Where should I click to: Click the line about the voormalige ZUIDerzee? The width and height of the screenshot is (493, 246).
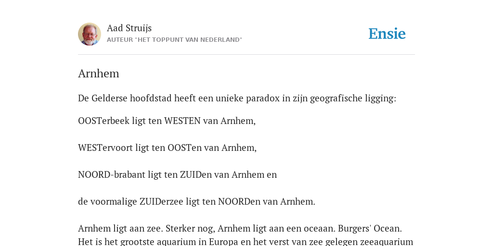(196, 201)
